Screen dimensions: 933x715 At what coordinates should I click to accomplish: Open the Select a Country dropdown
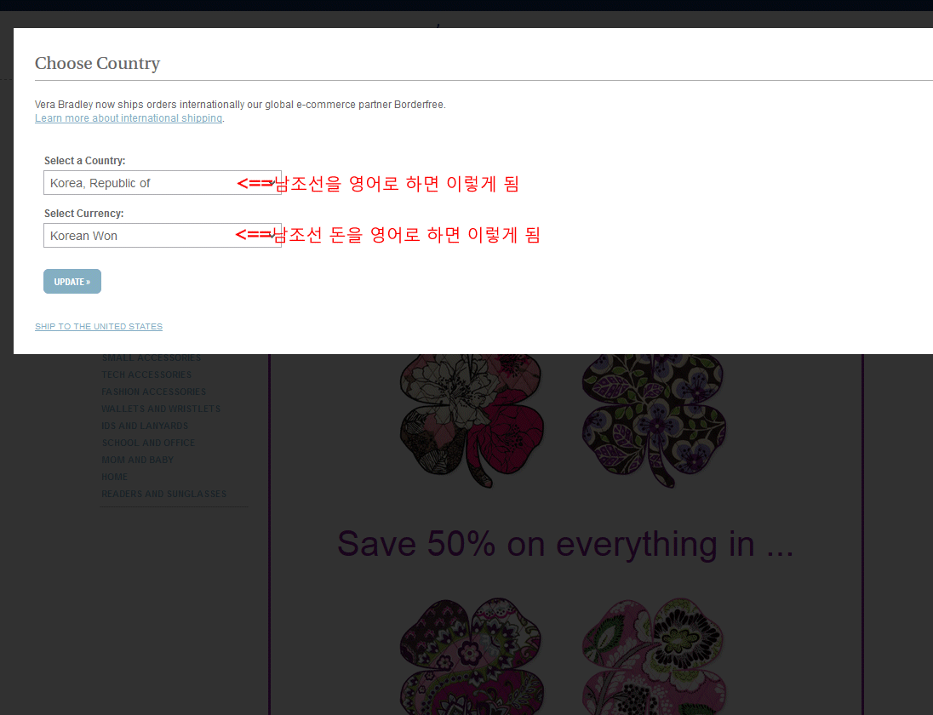point(162,183)
